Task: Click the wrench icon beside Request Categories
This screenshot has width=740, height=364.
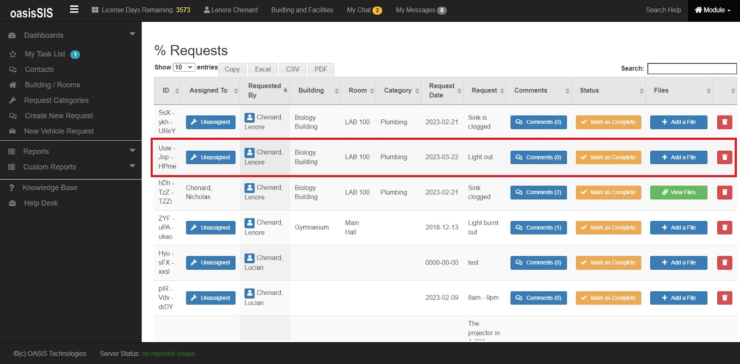Action: (12, 100)
